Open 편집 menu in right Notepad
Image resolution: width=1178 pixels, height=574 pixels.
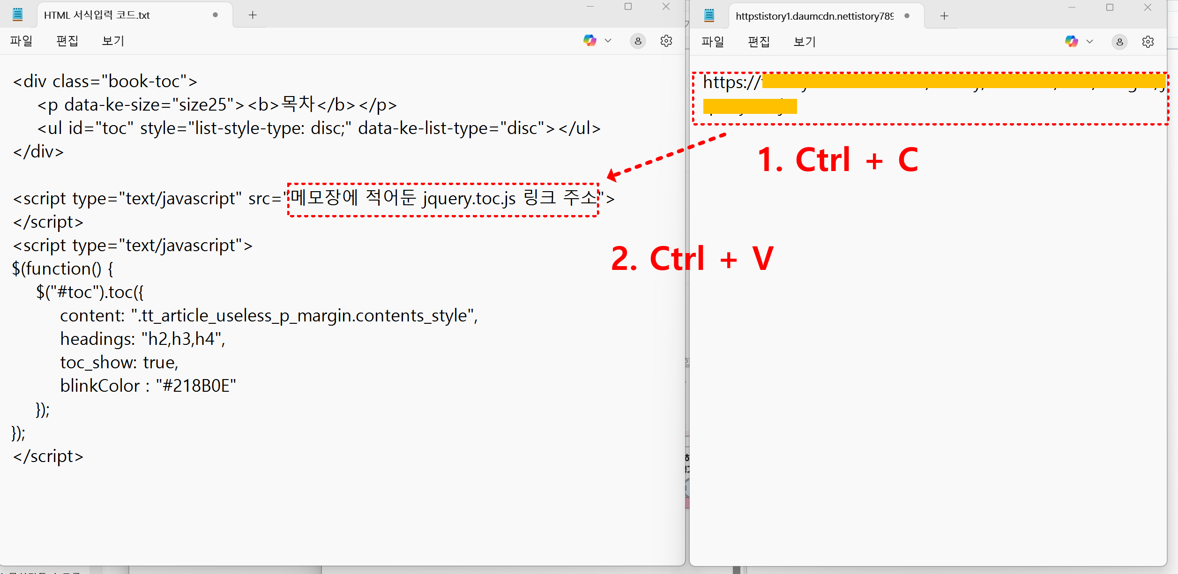759,42
